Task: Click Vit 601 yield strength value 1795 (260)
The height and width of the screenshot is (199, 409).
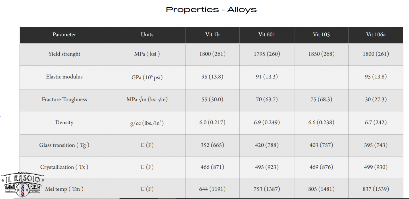Action: [267, 54]
